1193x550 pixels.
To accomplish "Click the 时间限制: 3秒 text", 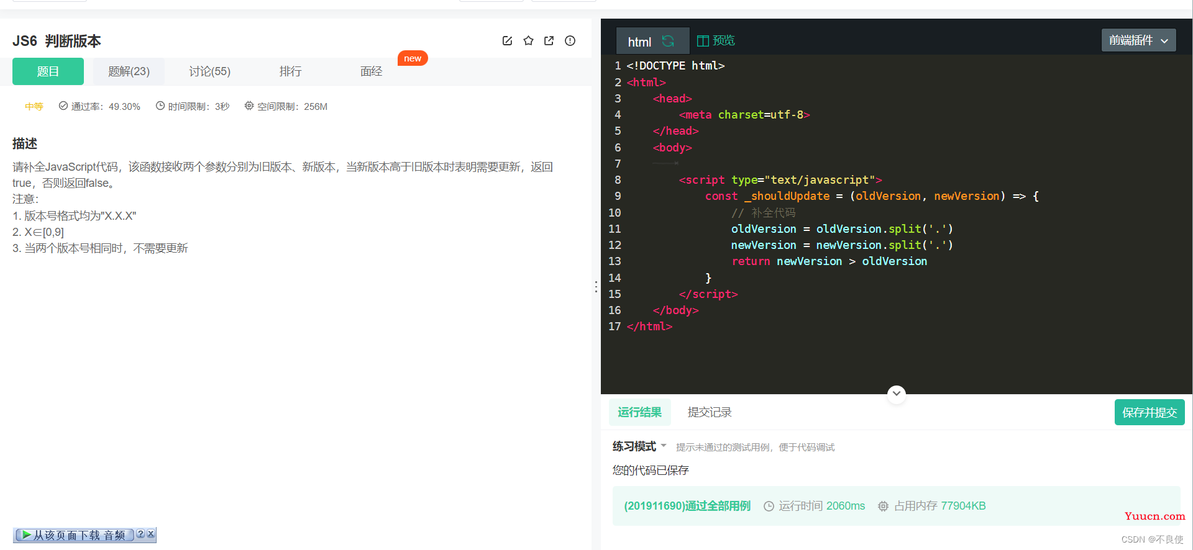I will [x=199, y=107].
